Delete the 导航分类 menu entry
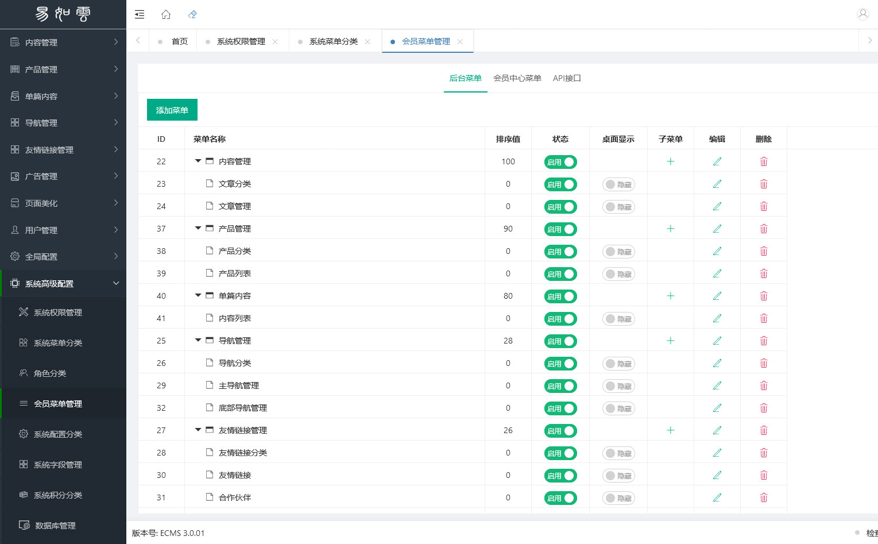The image size is (878, 544). tap(764, 363)
